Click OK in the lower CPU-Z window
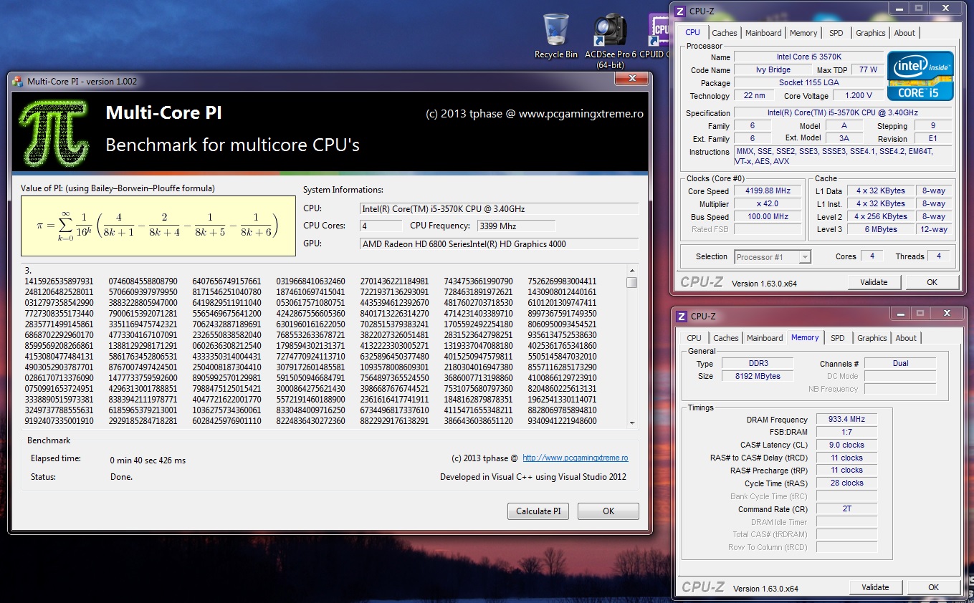The width and height of the screenshot is (974, 603). click(933, 587)
